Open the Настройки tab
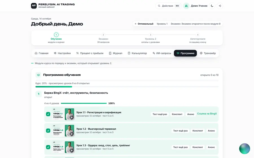The height and width of the screenshot is (158, 254). point(62,53)
